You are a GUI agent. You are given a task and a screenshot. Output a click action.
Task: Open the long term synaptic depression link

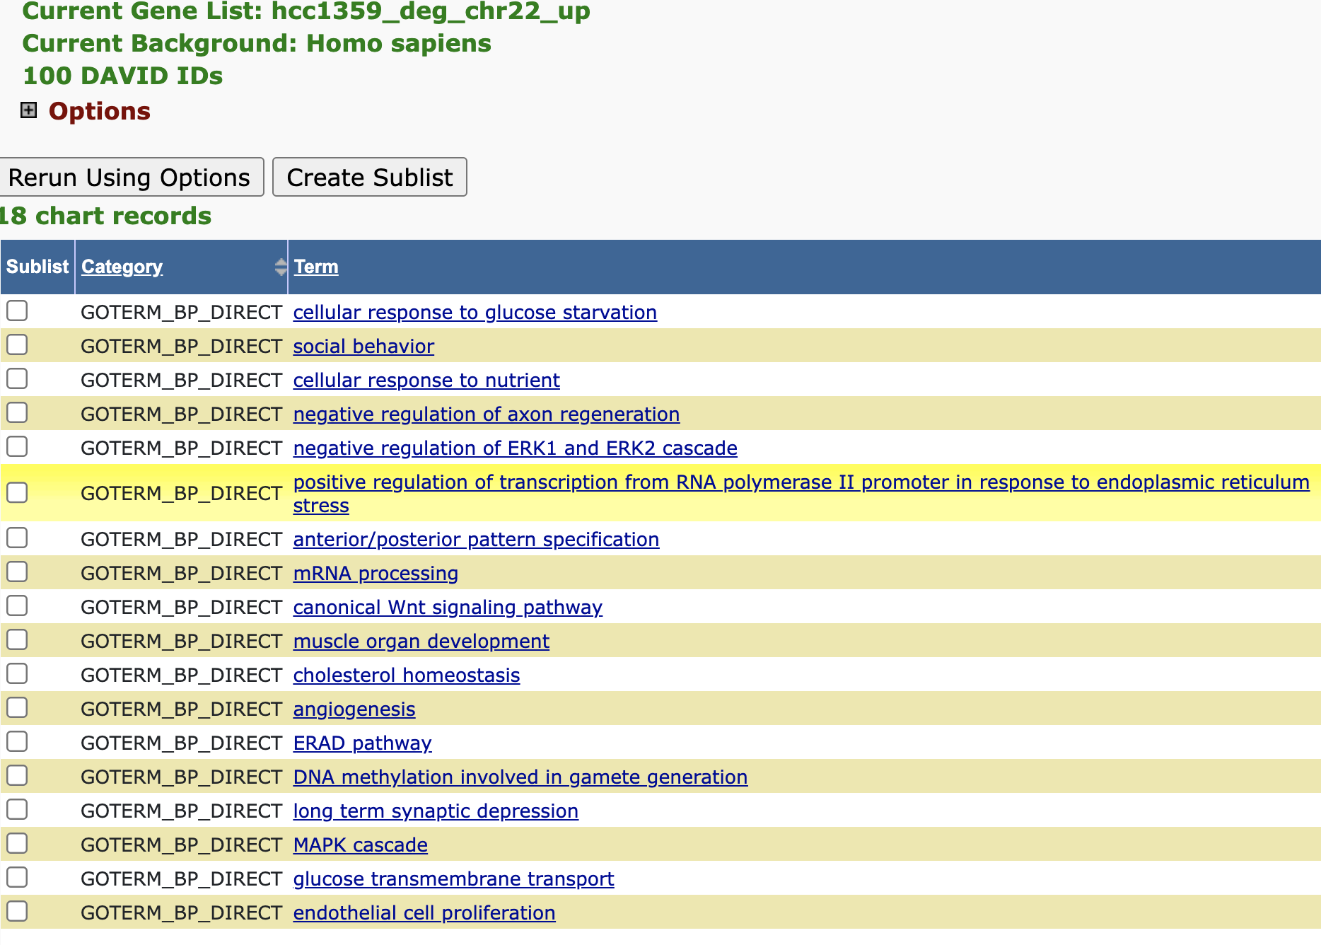coord(436,811)
